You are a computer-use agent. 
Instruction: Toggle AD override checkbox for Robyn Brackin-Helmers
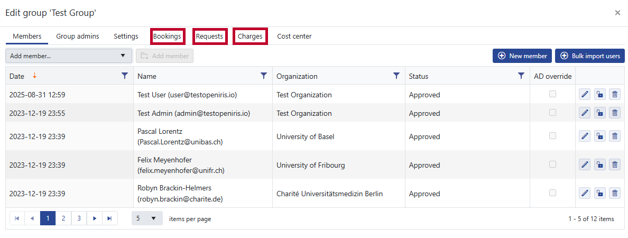(552, 193)
